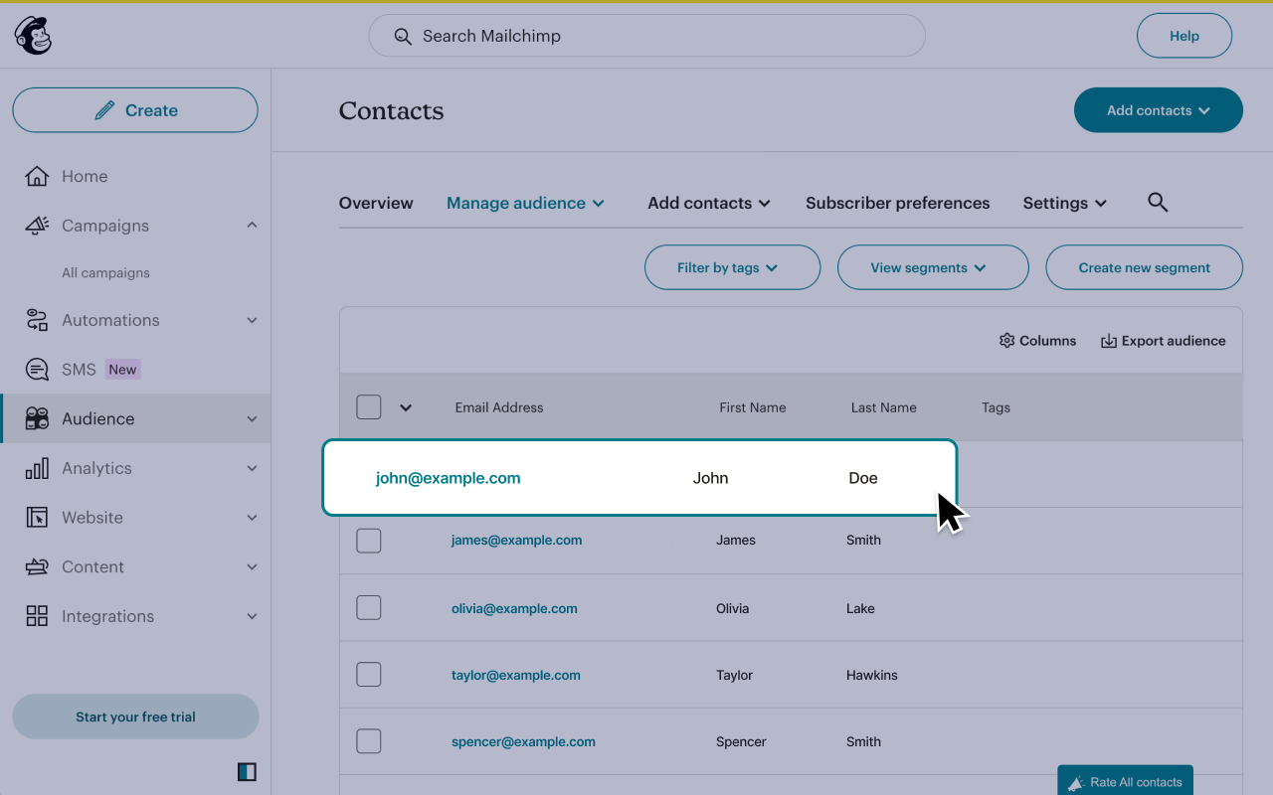Click the Website cursor window icon
Image resolution: width=1273 pixels, height=795 pixels.
click(x=37, y=518)
